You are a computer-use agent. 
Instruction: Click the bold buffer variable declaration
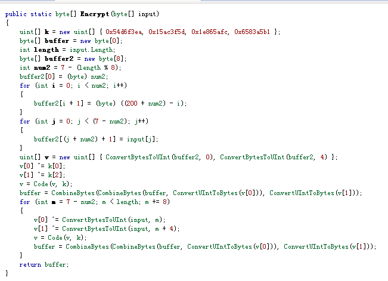pyautogui.click(x=57, y=41)
